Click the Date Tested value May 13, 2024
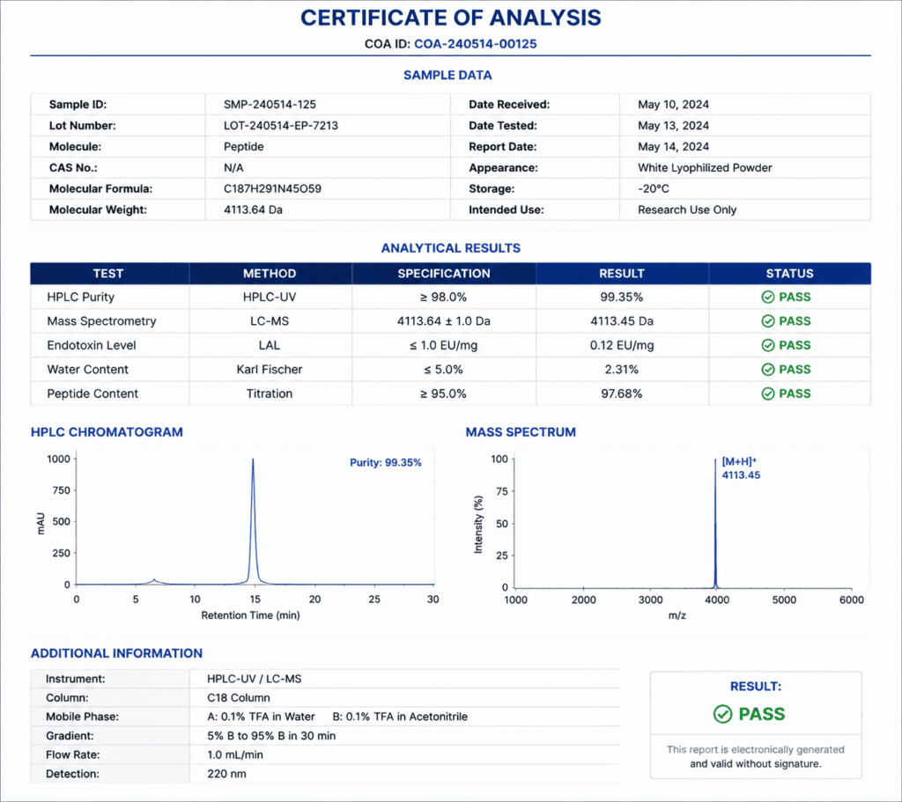This screenshot has height=802, width=902. point(673,126)
